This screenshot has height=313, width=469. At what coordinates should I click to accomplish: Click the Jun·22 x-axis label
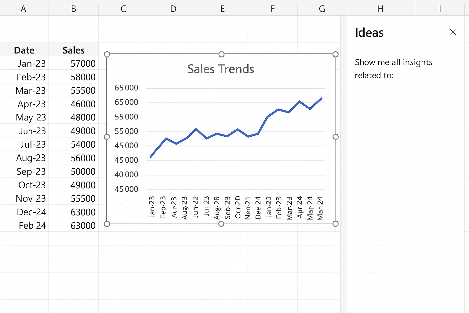coord(195,207)
